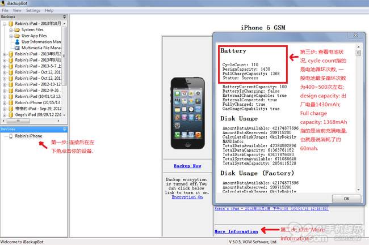Expand the System Files folder
This screenshot has width=369, height=245.
[11, 30]
